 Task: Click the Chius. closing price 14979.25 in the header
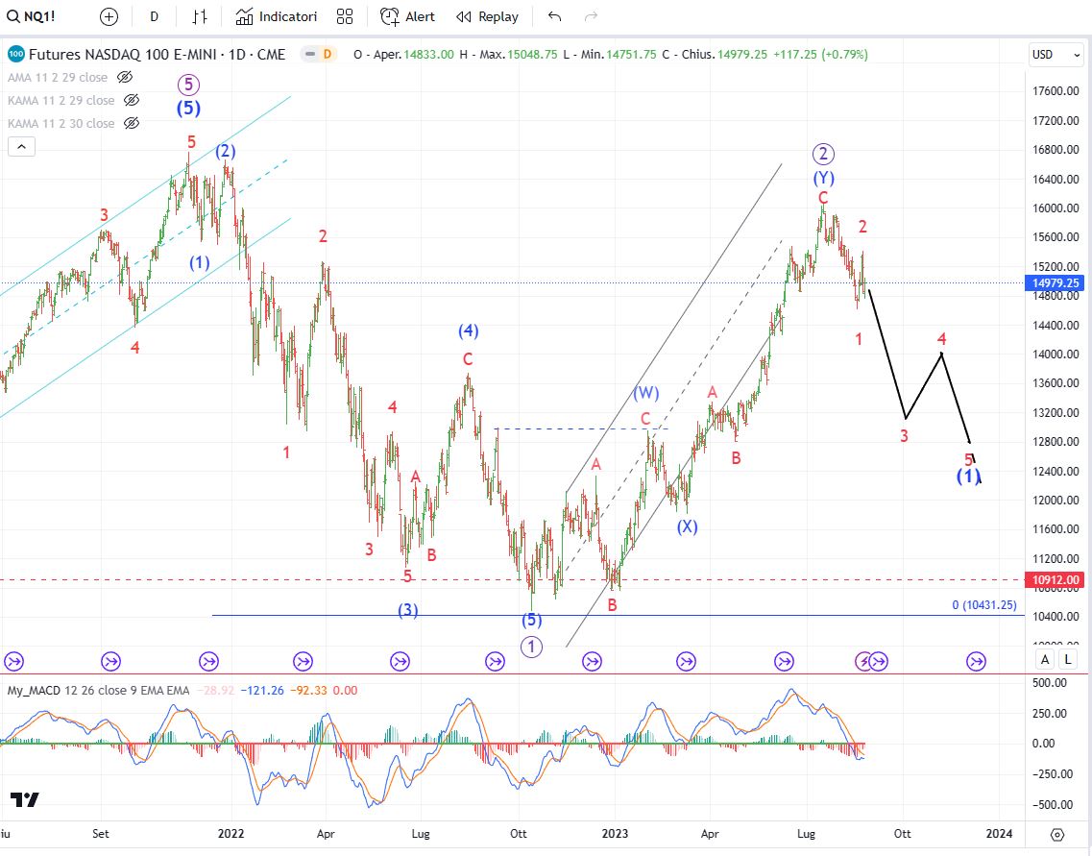pyautogui.click(x=741, y=55)
